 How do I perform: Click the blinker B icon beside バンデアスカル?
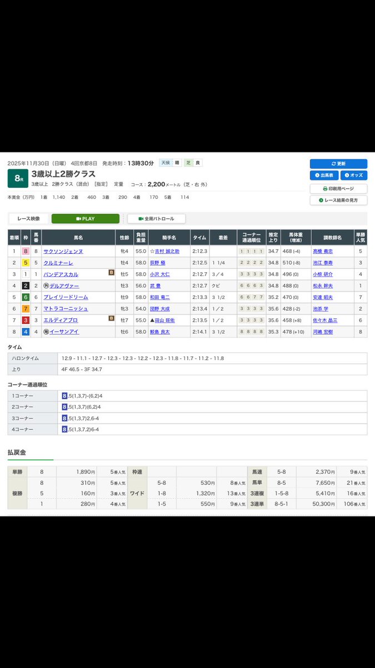point(111,273)
